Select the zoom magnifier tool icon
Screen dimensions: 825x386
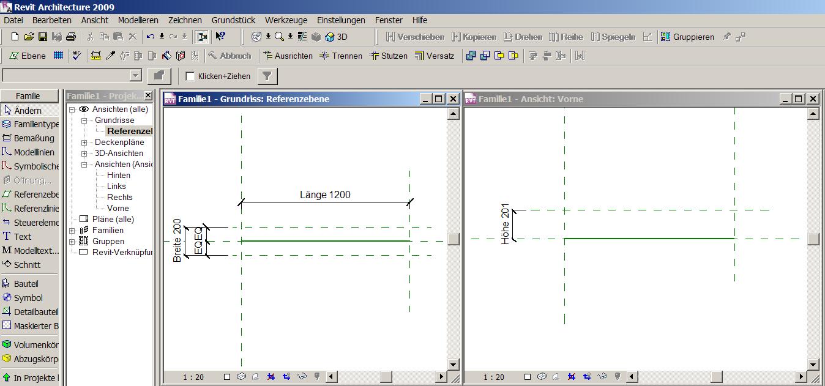tap(279, 37)
